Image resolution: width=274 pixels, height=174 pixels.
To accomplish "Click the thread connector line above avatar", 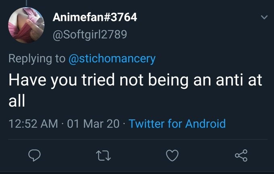I will pyautogui.click(x=26, y=2).
